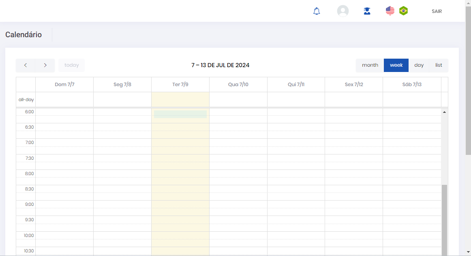Go to next week with right chevron

(45, 65)
